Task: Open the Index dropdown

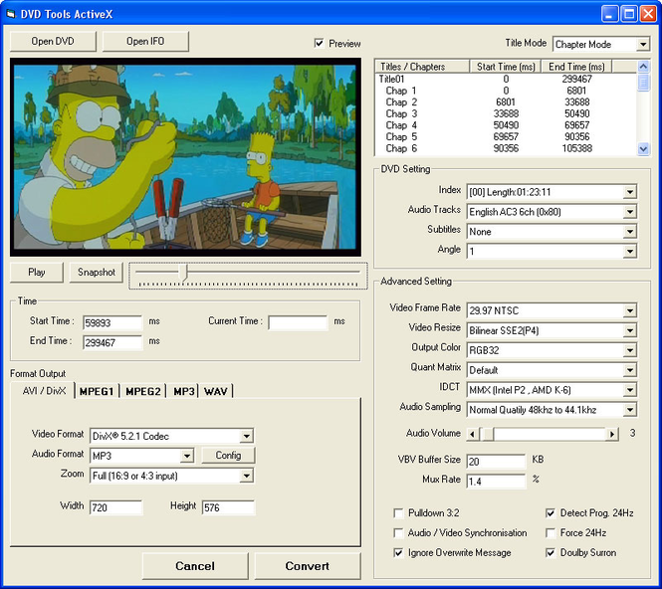Action: (552, 192)
